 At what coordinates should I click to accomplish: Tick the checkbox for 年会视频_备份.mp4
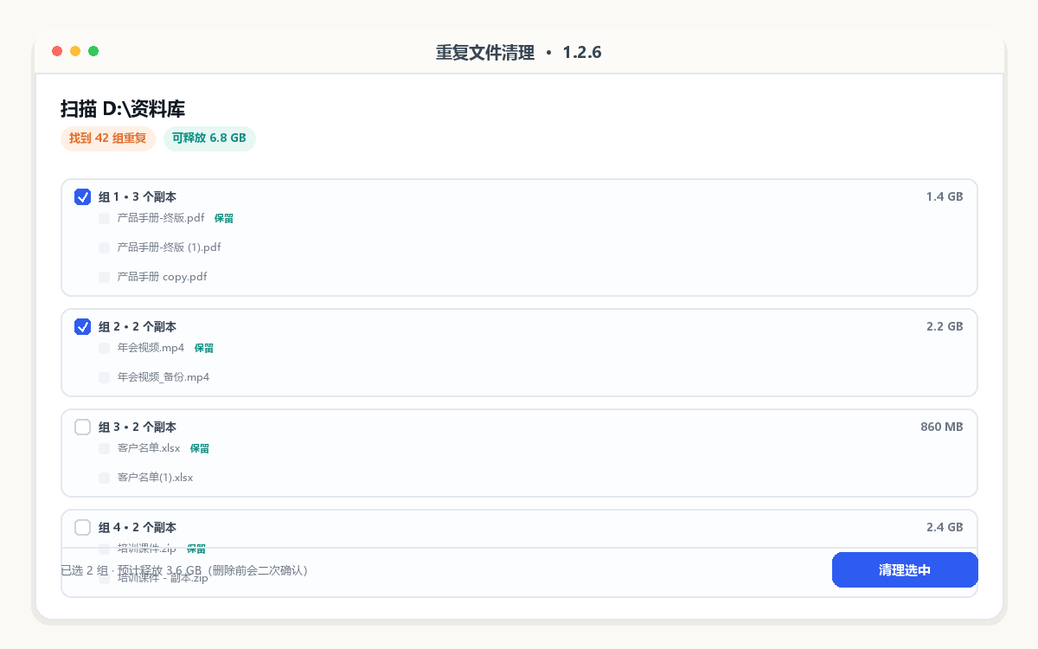(105, 377)
